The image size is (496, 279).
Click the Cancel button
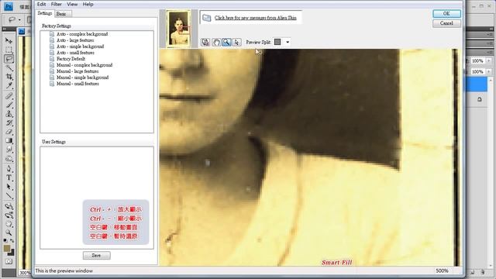point(446,23)
